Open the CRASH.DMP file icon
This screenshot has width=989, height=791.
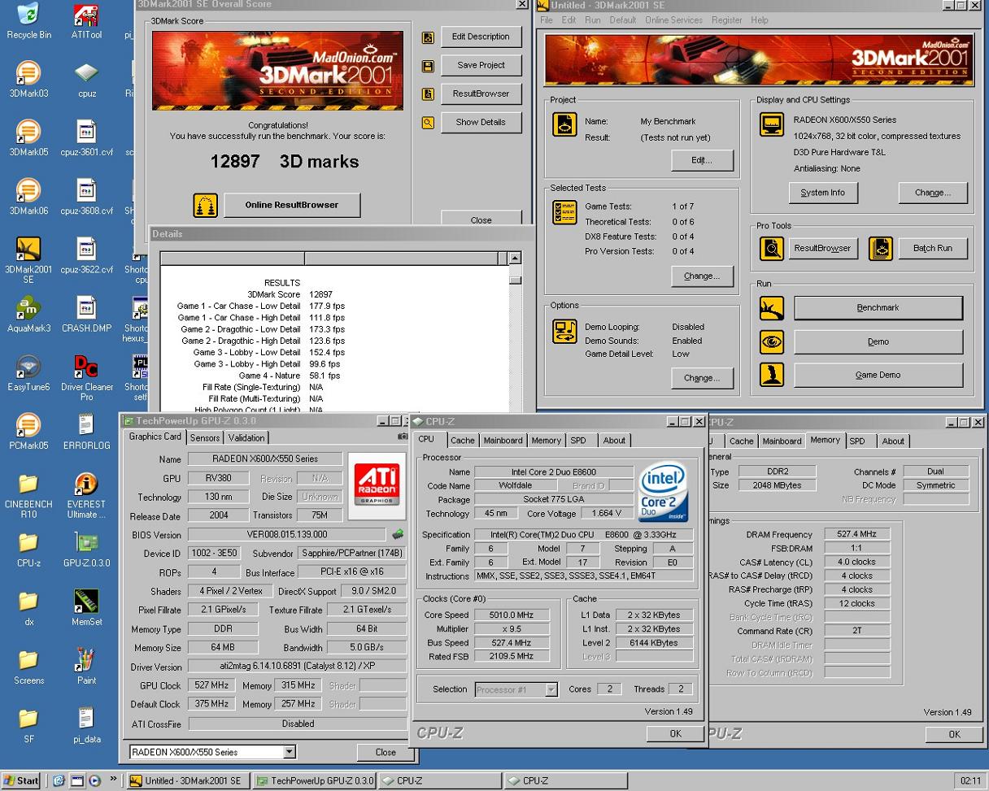coord(86,314)
